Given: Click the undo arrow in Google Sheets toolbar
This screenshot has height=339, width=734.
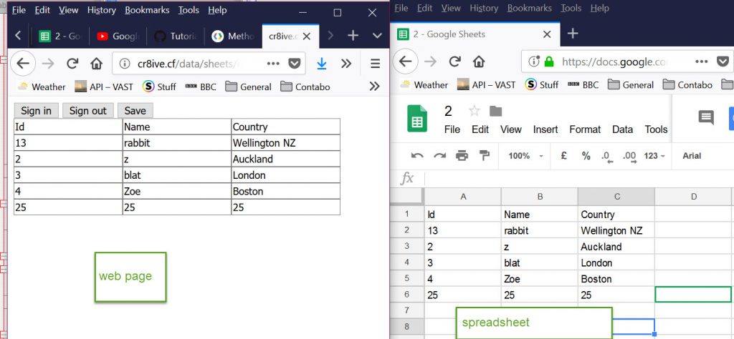Looking at the screenshot, I should point(417,156).
